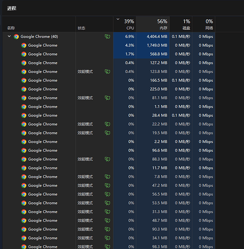Click the leaf icon on the 123.8 MB Chrome row
Image resolution: width=244 pixels, height=249 pixels.
(x=107, y=72)
